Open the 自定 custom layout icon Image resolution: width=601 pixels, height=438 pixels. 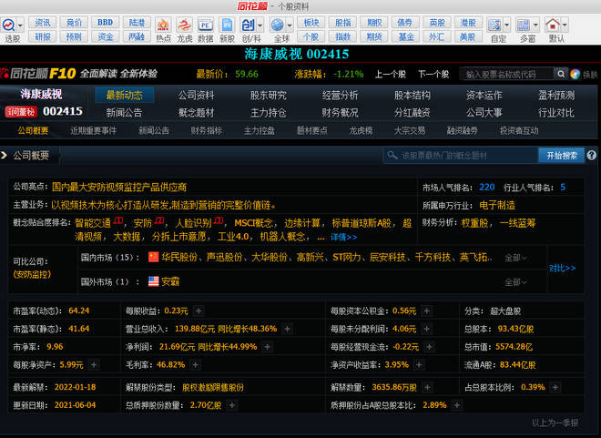pos(494,25)
